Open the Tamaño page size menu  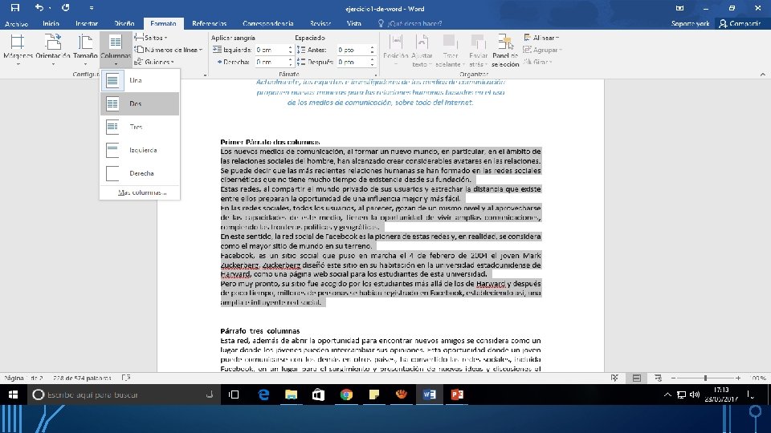tap(85, 50)
